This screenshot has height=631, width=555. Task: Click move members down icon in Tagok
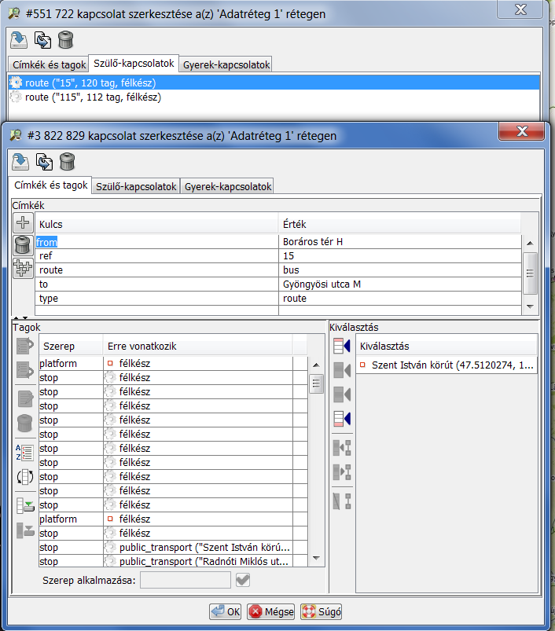(25, 370)
